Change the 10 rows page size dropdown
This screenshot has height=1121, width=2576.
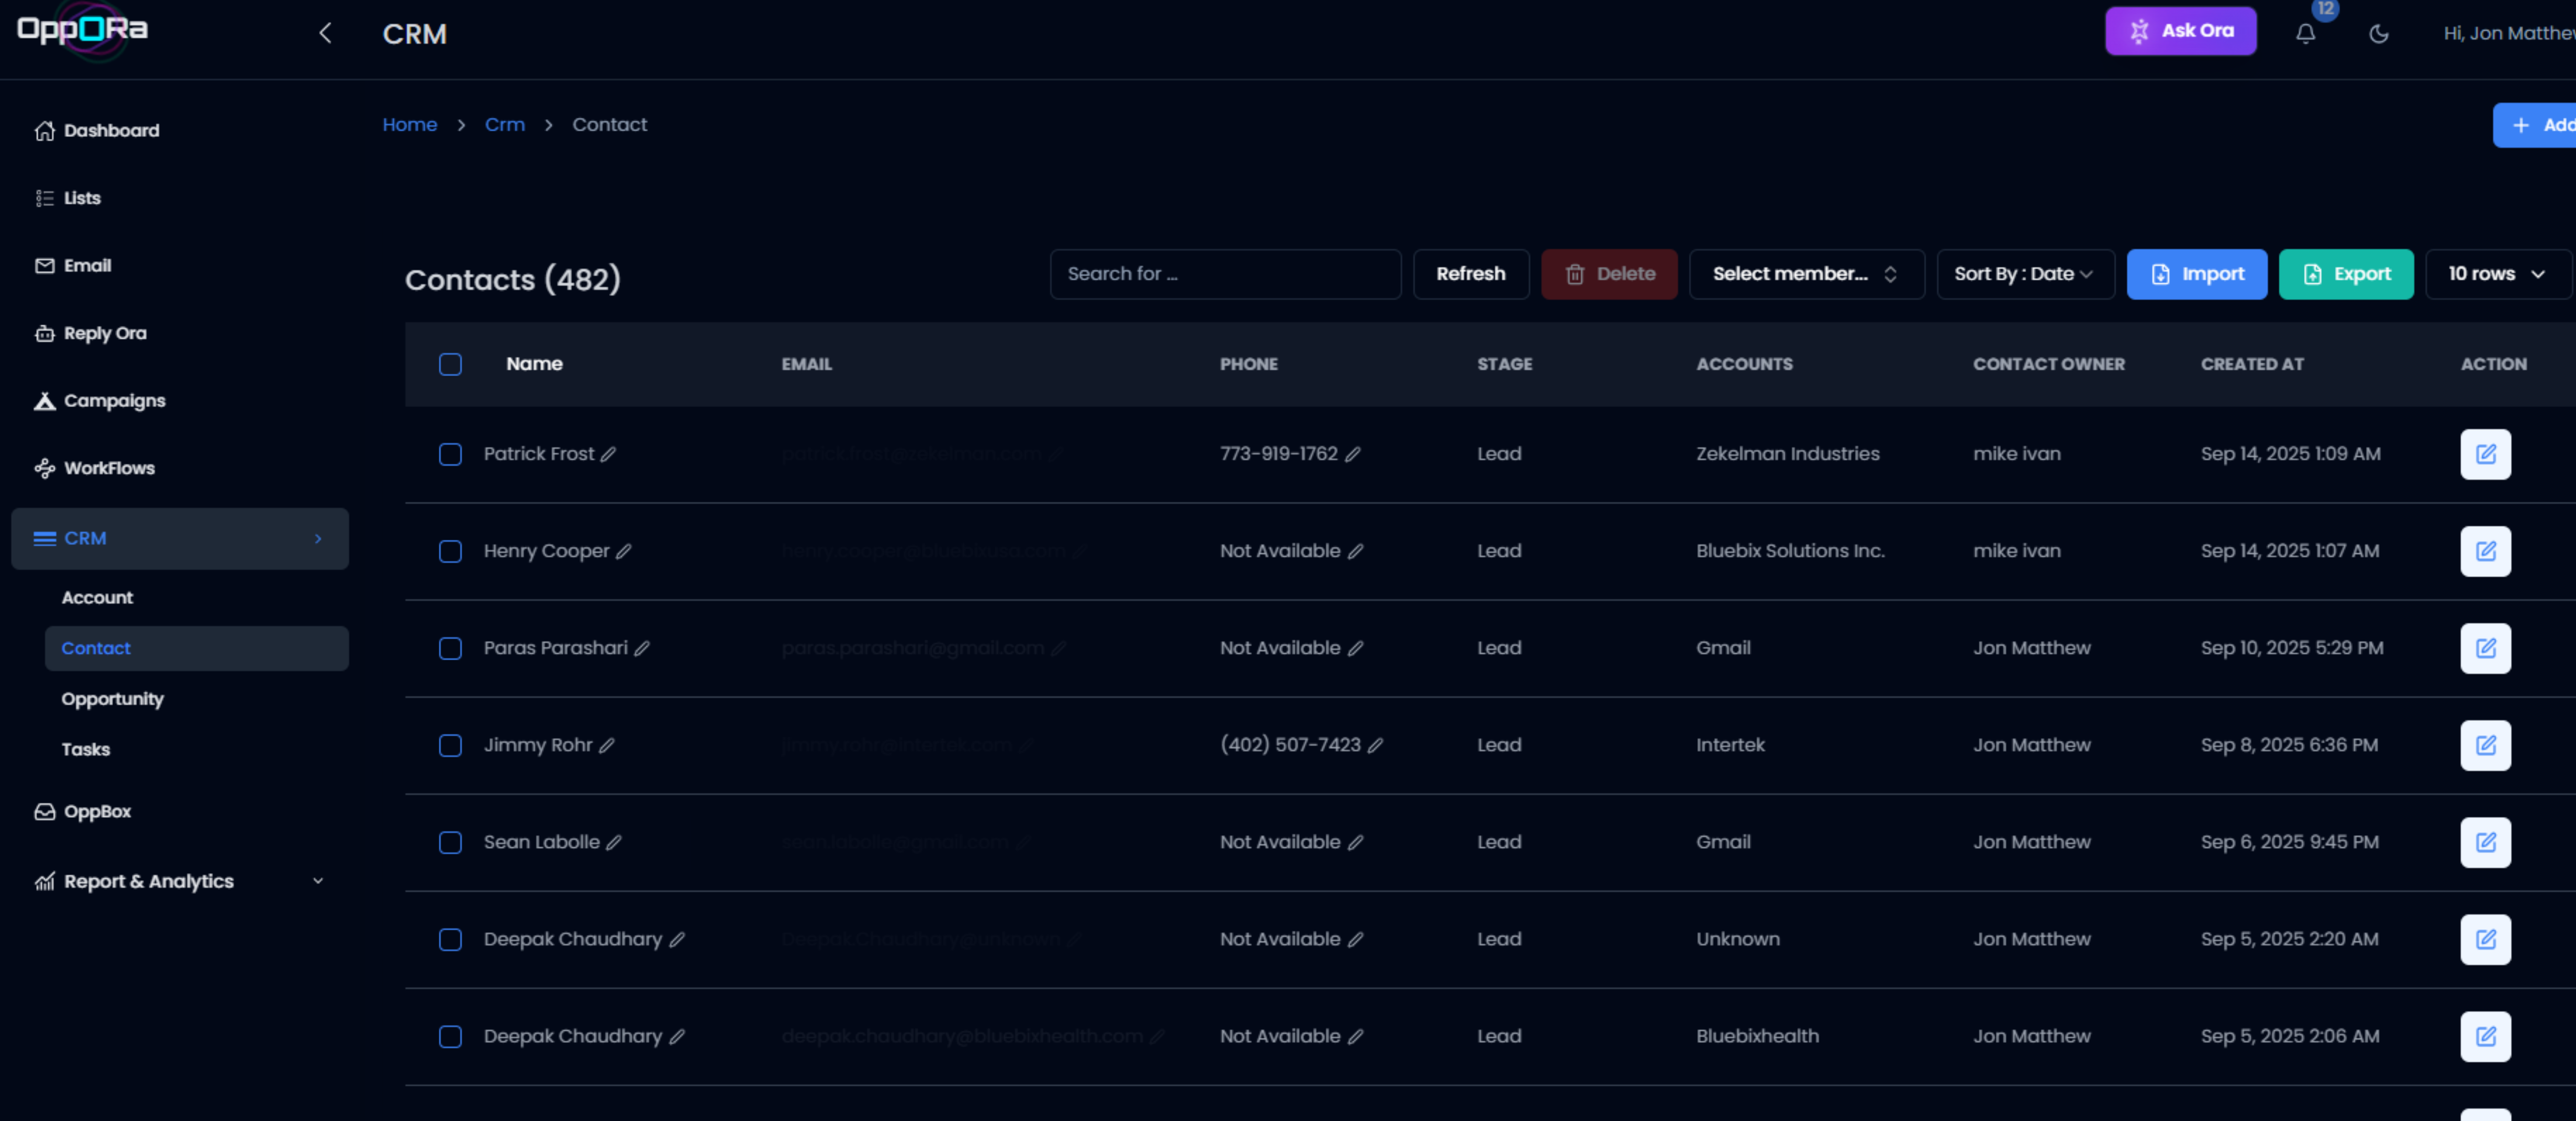point(2496,274)
